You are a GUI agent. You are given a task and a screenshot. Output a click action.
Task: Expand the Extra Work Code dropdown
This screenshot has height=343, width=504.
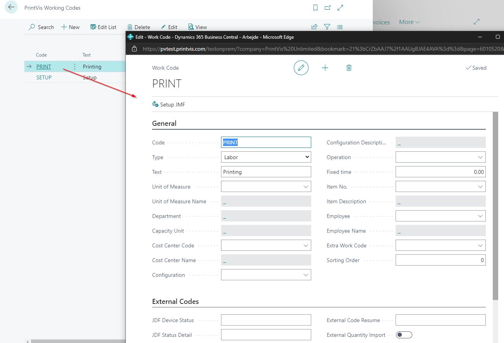[x=480, y=245]
